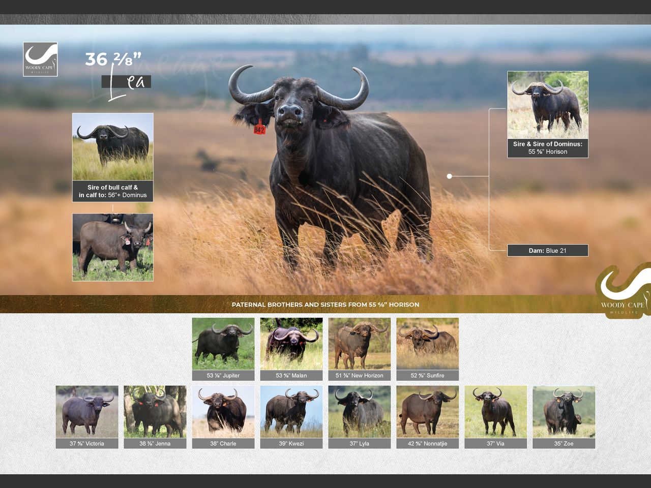Click the Dam: Blue 21 label
651x488 pixels.
(x=547, y=250)
